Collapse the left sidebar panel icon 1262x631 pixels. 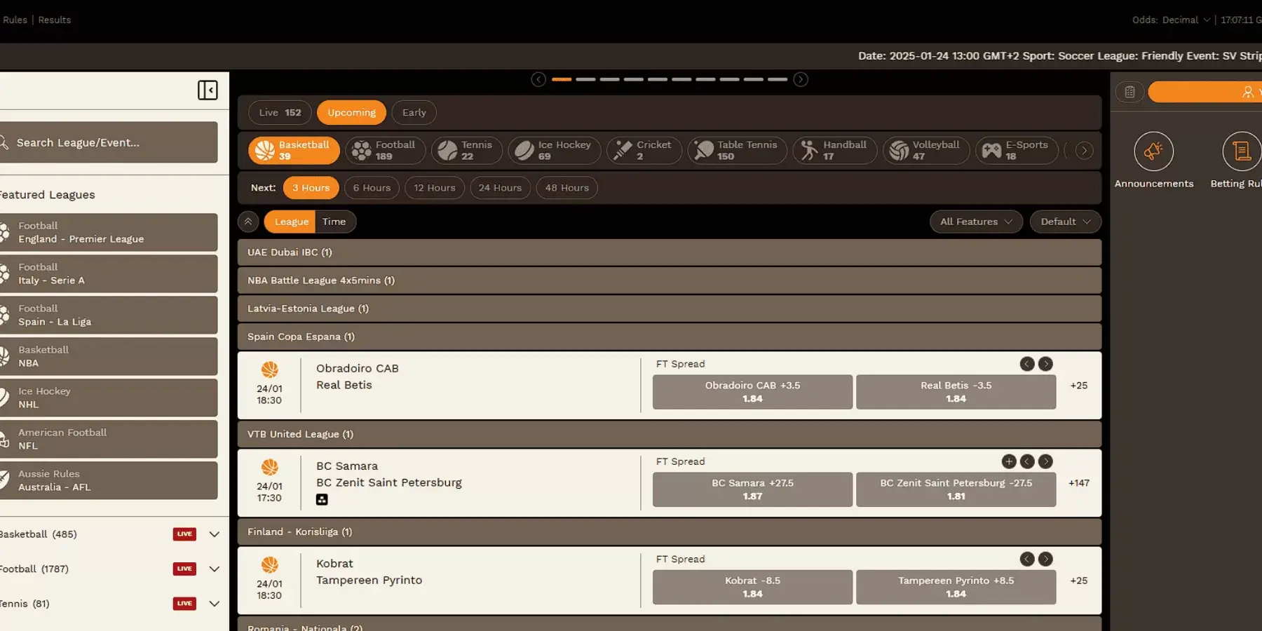coord(208,90)
